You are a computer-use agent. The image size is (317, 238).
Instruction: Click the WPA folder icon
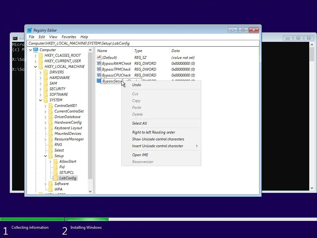click(50, 189)
